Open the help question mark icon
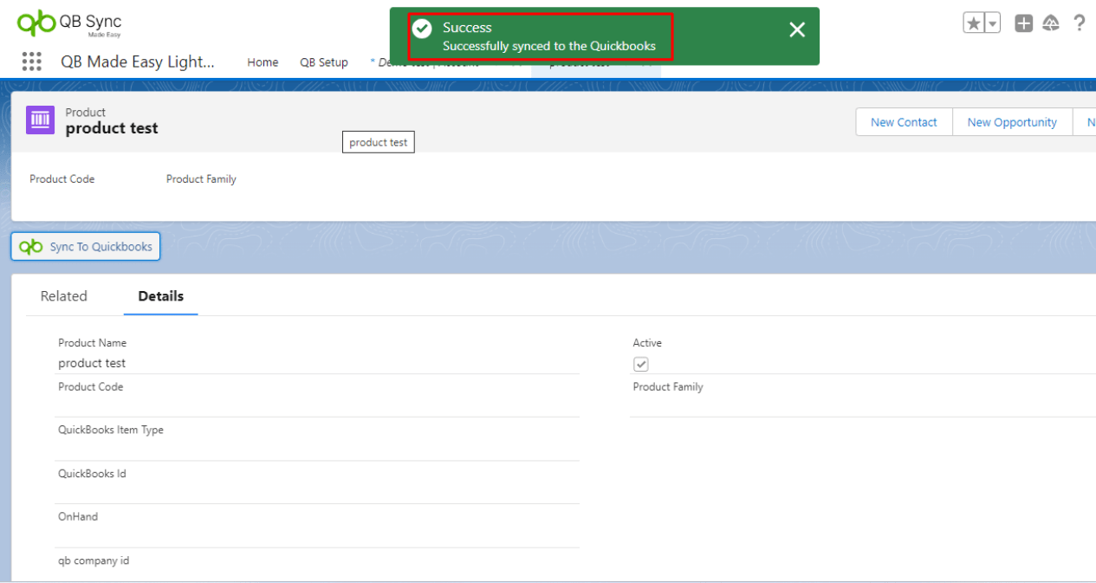Screen dimensions: 1096x583 (1079, 23)
